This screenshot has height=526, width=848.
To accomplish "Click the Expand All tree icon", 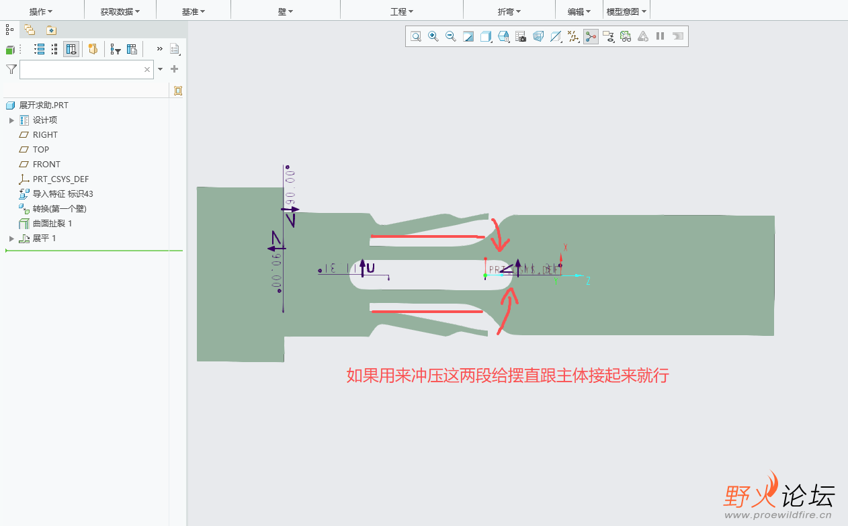I will click(39, 49).
